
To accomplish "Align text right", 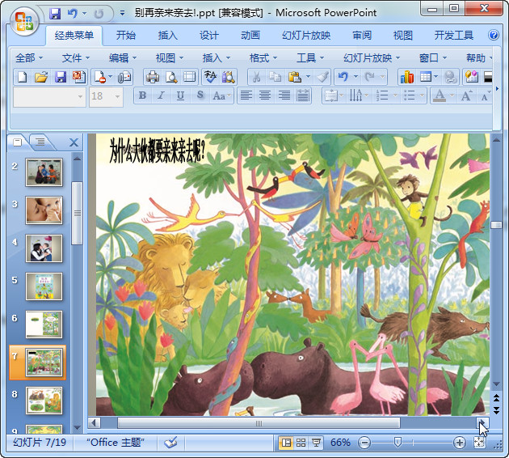I will coord(284,95).
